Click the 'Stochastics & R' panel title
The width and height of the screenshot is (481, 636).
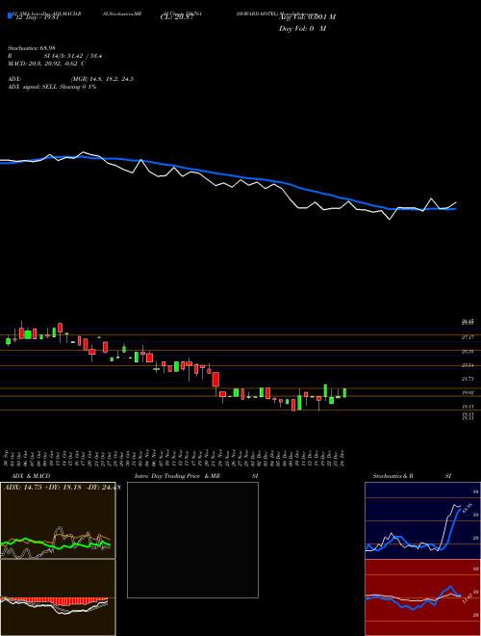click(392, 476)
